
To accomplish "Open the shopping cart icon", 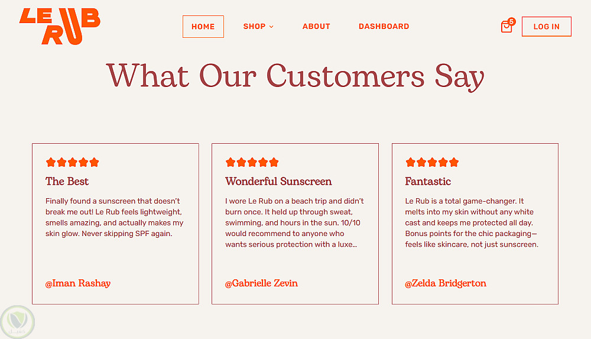I will (506, 27).
